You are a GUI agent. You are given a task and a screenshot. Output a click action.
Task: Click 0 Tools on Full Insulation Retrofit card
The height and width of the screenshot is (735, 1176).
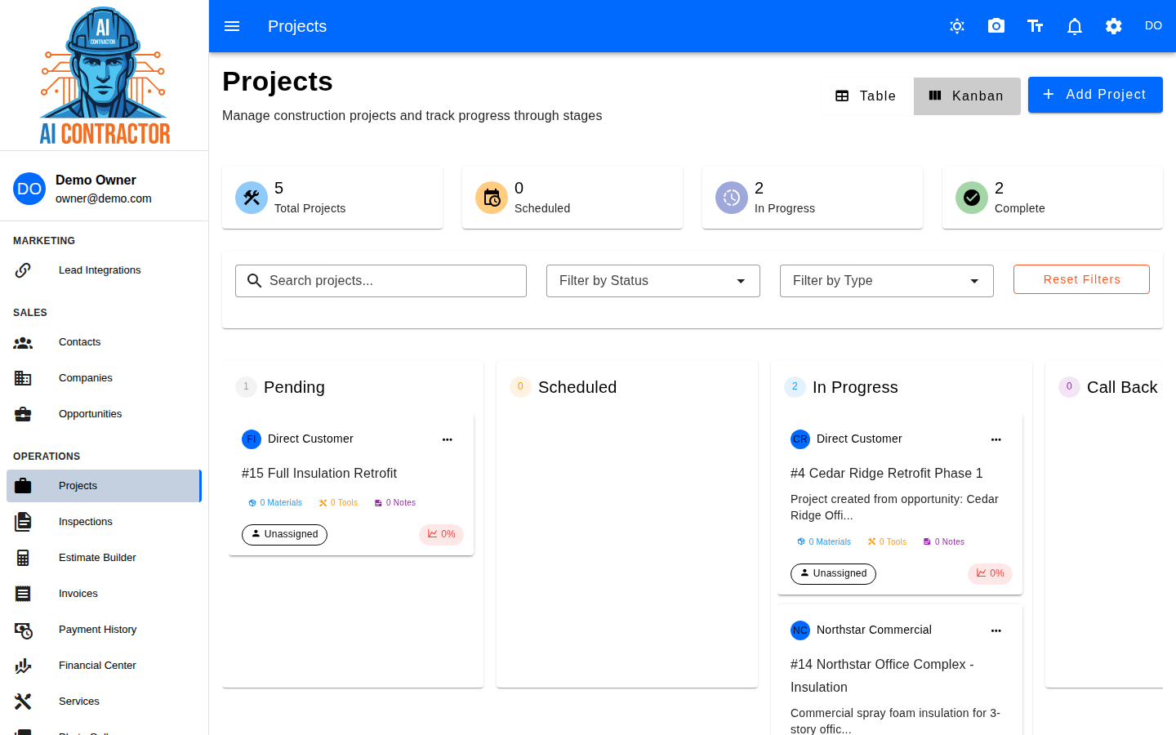click(x=338, y=503)
